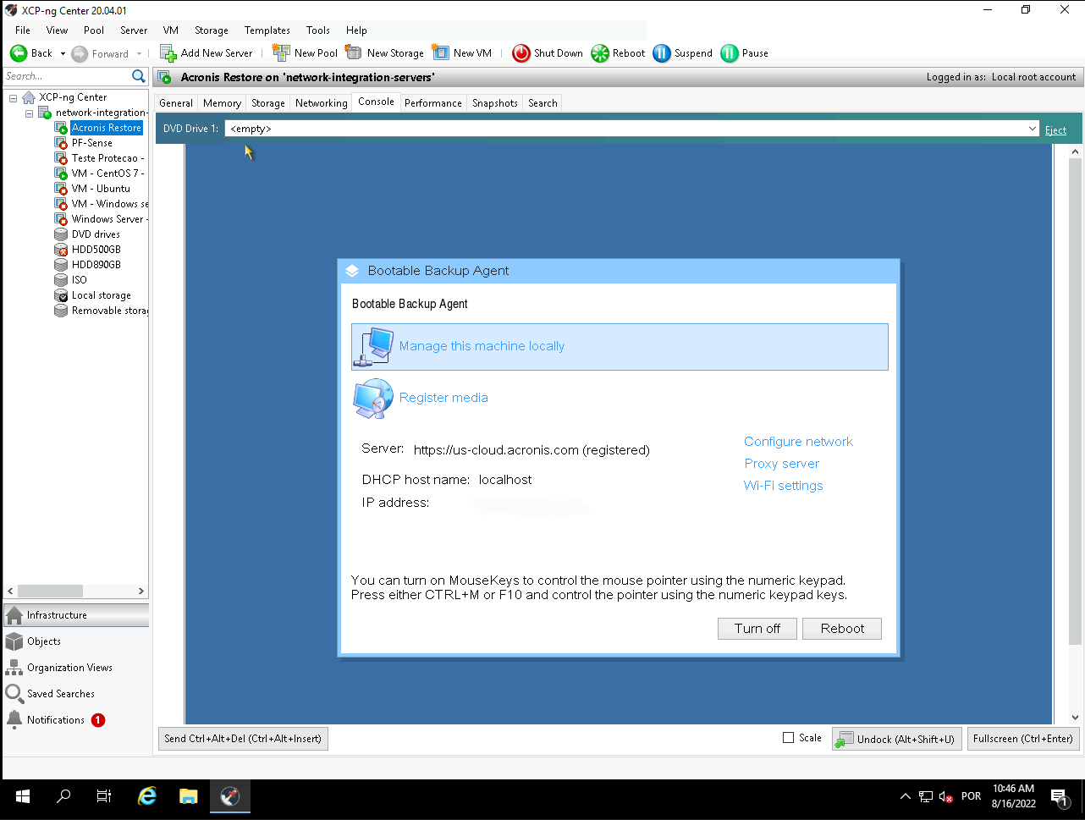Collapse the network-integration-servers node
Viewport: 1085px width, 820px height.
click(29, 113)
